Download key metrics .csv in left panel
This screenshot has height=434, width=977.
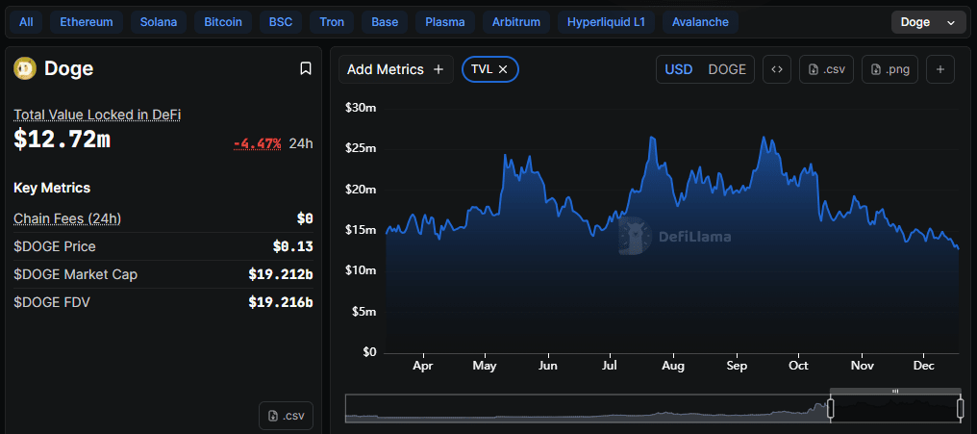(287, 416)
